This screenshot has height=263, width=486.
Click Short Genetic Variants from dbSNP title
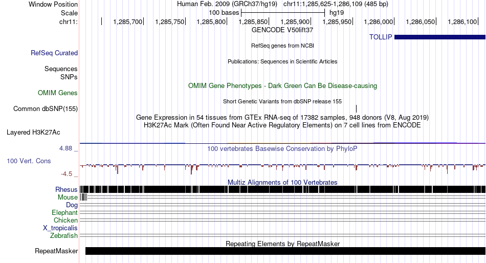(x=282, y=101)
